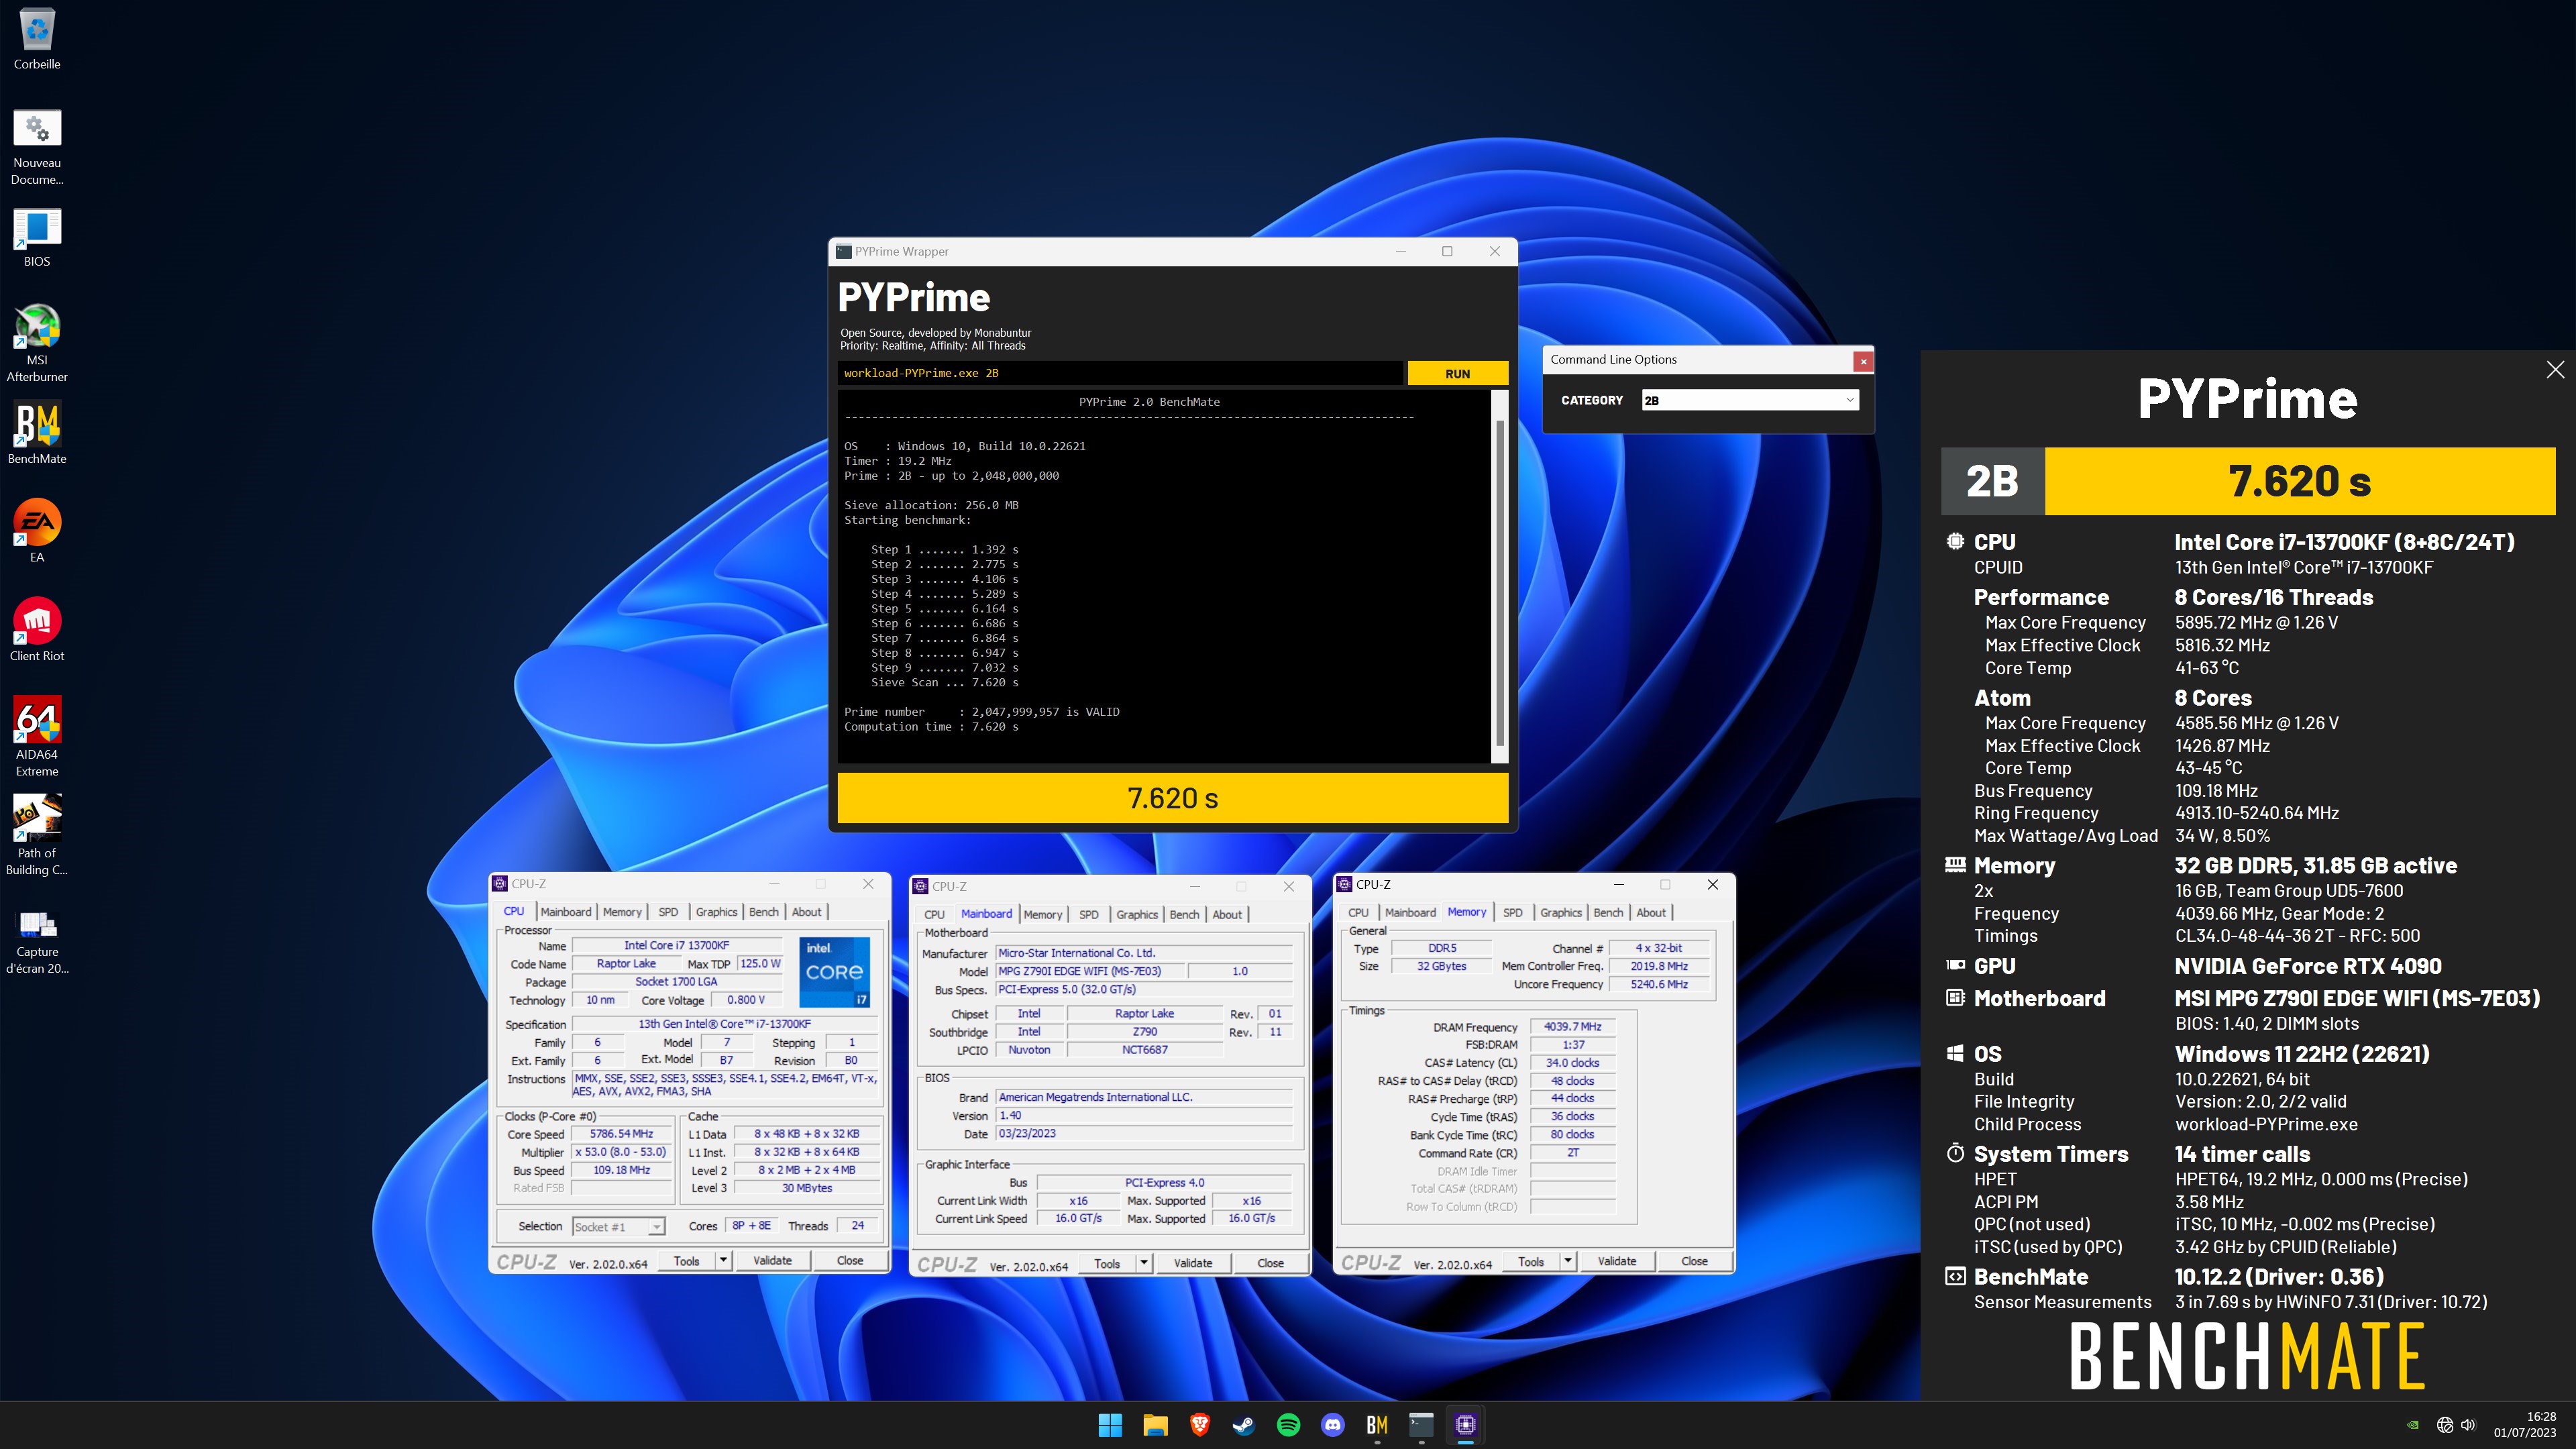Click Validate in CPU-Z Mainboard window

point(1192,1263)
